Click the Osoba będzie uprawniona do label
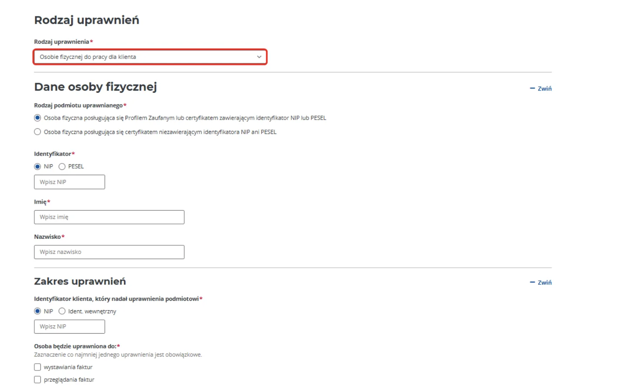The width and height of the screenshot is (622, 390). 75,346
